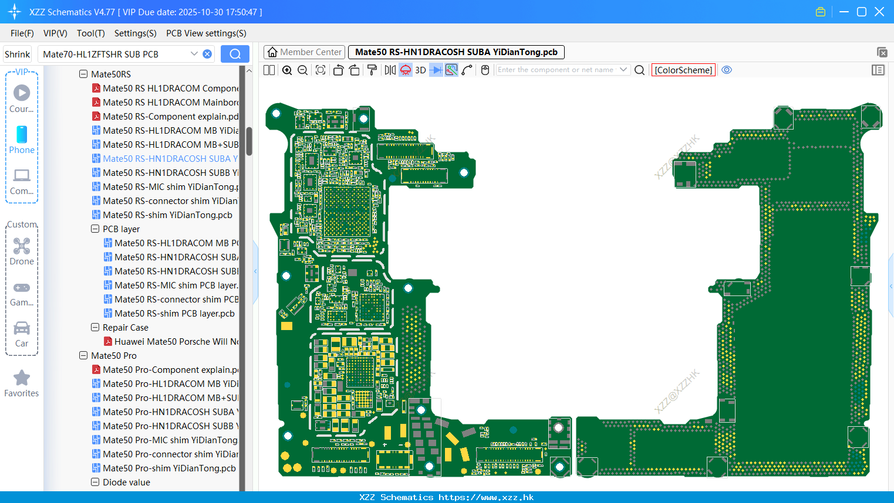
Task: Open Mate50 RS-MIC shim YiDianTong file
Action: pyautogui.click(x=166, y=187)
